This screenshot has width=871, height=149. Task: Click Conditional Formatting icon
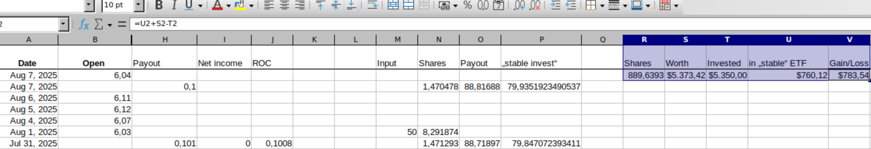pos(665,5)
